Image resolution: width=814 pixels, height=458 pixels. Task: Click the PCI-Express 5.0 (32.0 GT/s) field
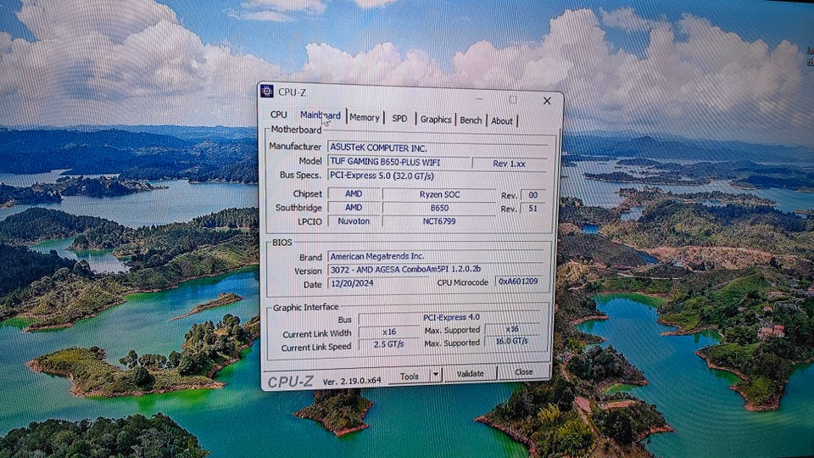click(x=438, y=176)
